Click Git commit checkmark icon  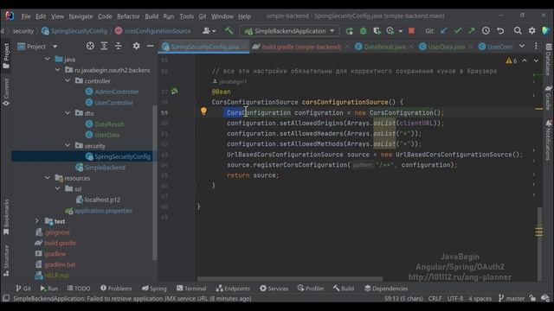(x=458, y=31)
